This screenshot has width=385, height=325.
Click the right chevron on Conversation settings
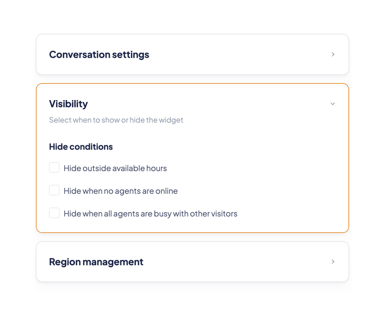pos(333,54)
